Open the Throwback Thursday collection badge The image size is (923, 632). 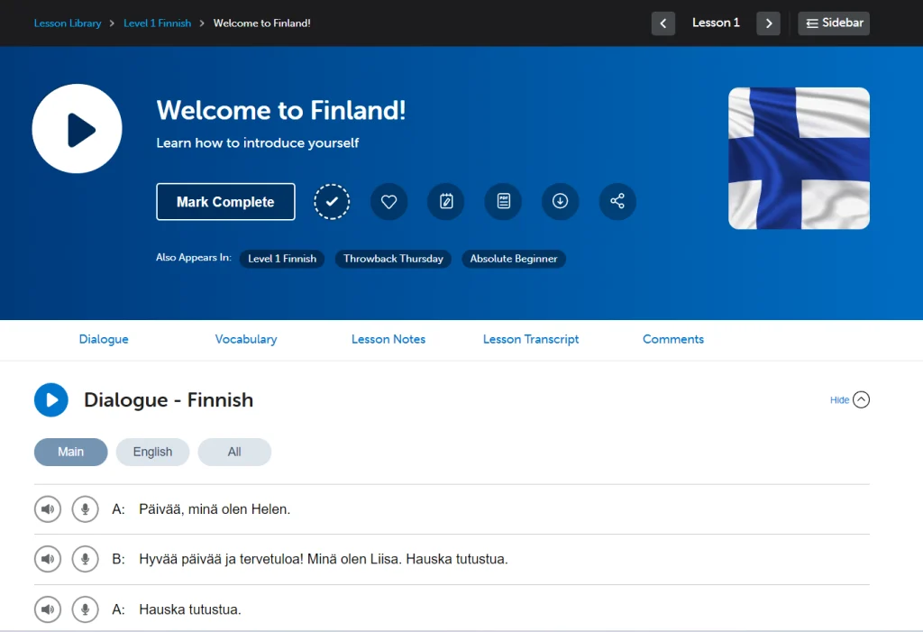tap(393, 259)
